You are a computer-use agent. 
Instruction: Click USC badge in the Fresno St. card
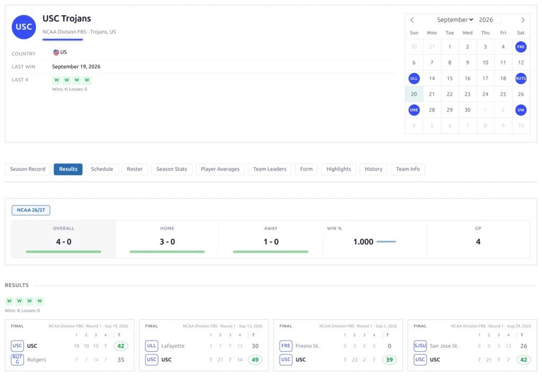tap(286, 360)
